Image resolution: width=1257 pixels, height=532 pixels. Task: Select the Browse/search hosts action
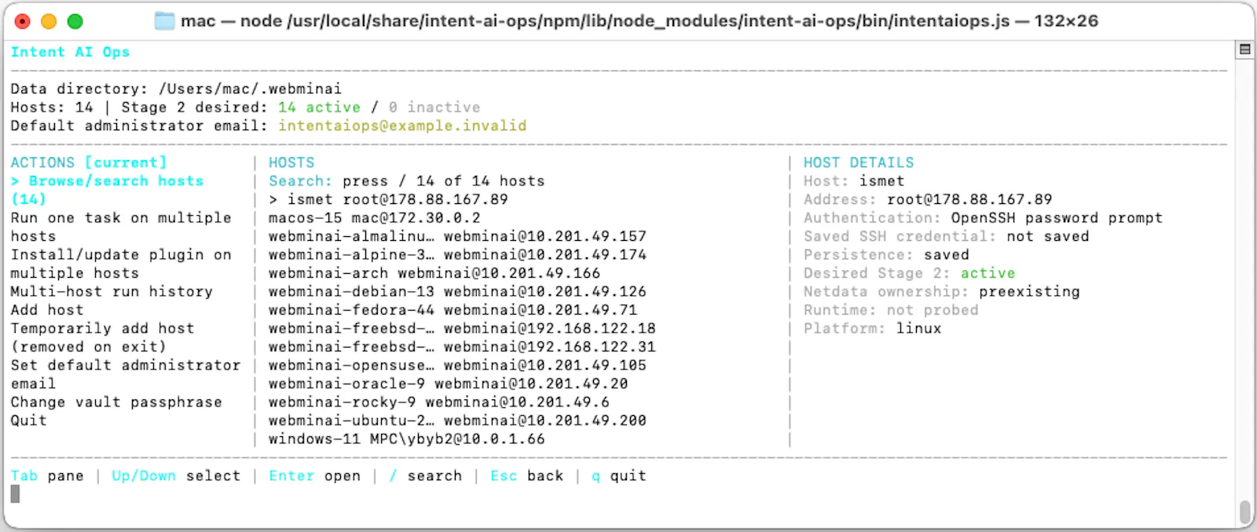tap(107, 190)
